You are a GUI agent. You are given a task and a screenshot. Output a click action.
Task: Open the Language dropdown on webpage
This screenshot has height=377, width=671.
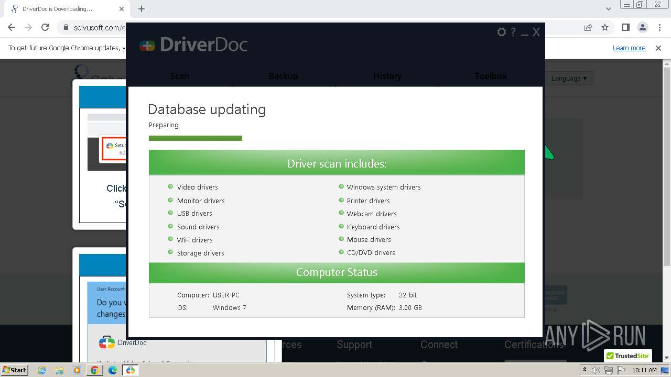(x=569, y=78)
